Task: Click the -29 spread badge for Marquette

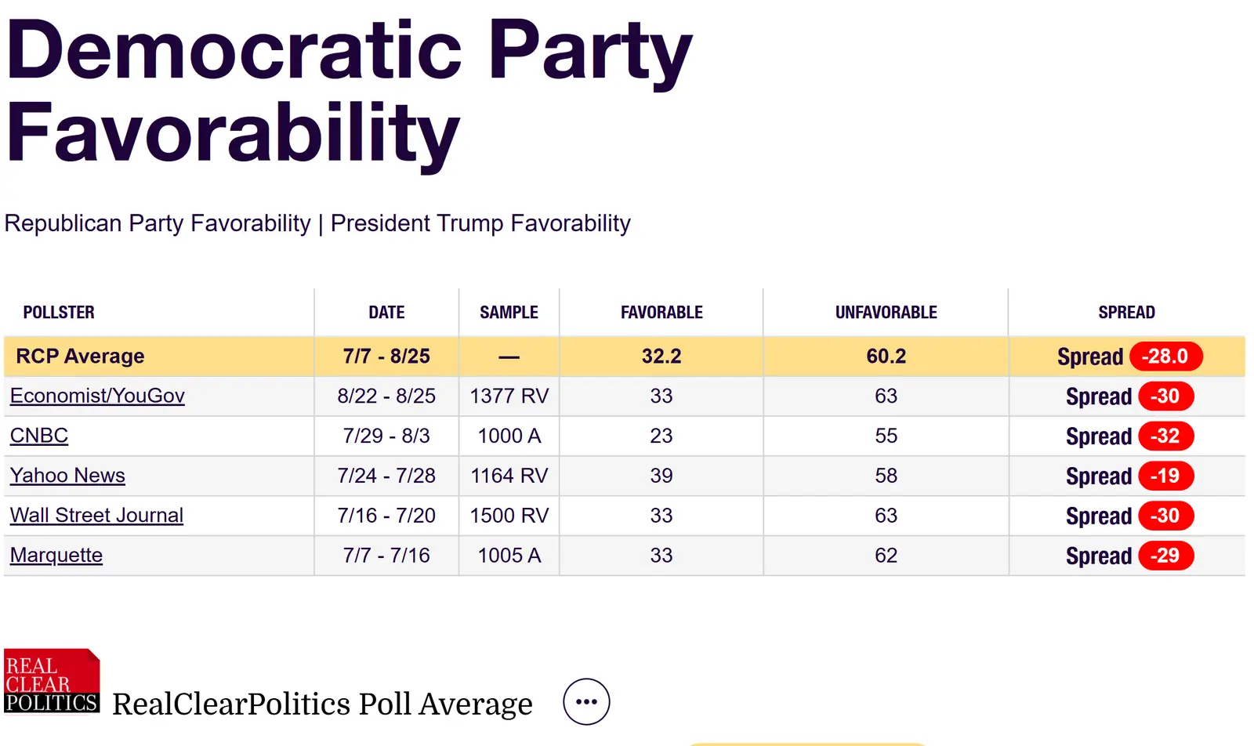Action: click(x=1165, y=556)
